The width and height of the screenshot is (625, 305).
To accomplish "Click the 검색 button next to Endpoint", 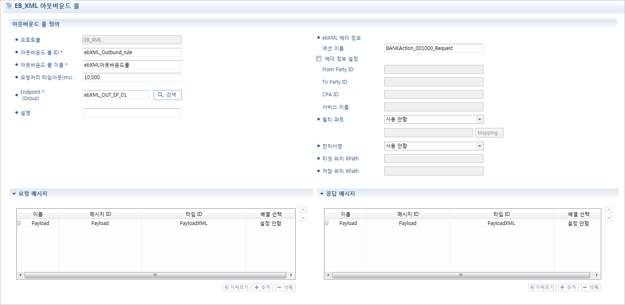I will (x=167, y=95).
